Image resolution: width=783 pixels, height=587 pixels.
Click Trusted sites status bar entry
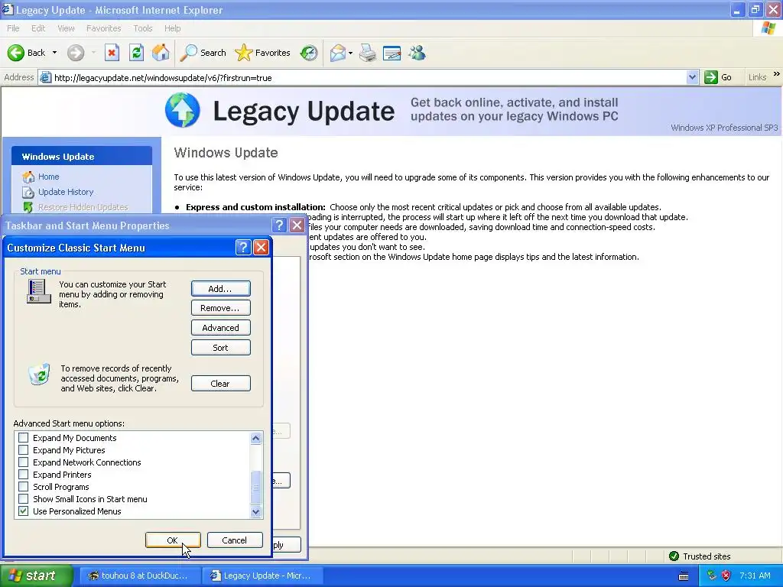click(x=700, y=556)
